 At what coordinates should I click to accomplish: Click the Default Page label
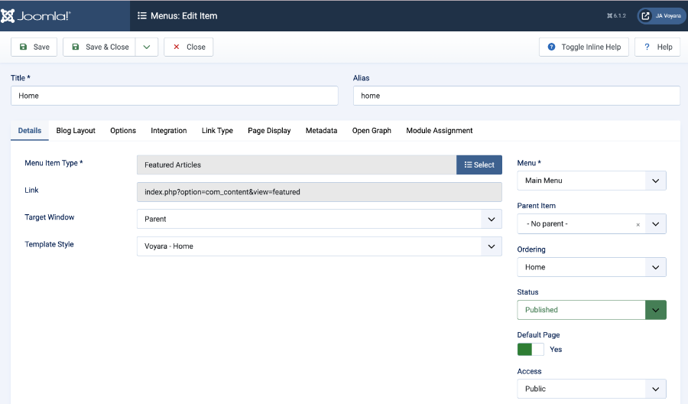pos(538,334)
